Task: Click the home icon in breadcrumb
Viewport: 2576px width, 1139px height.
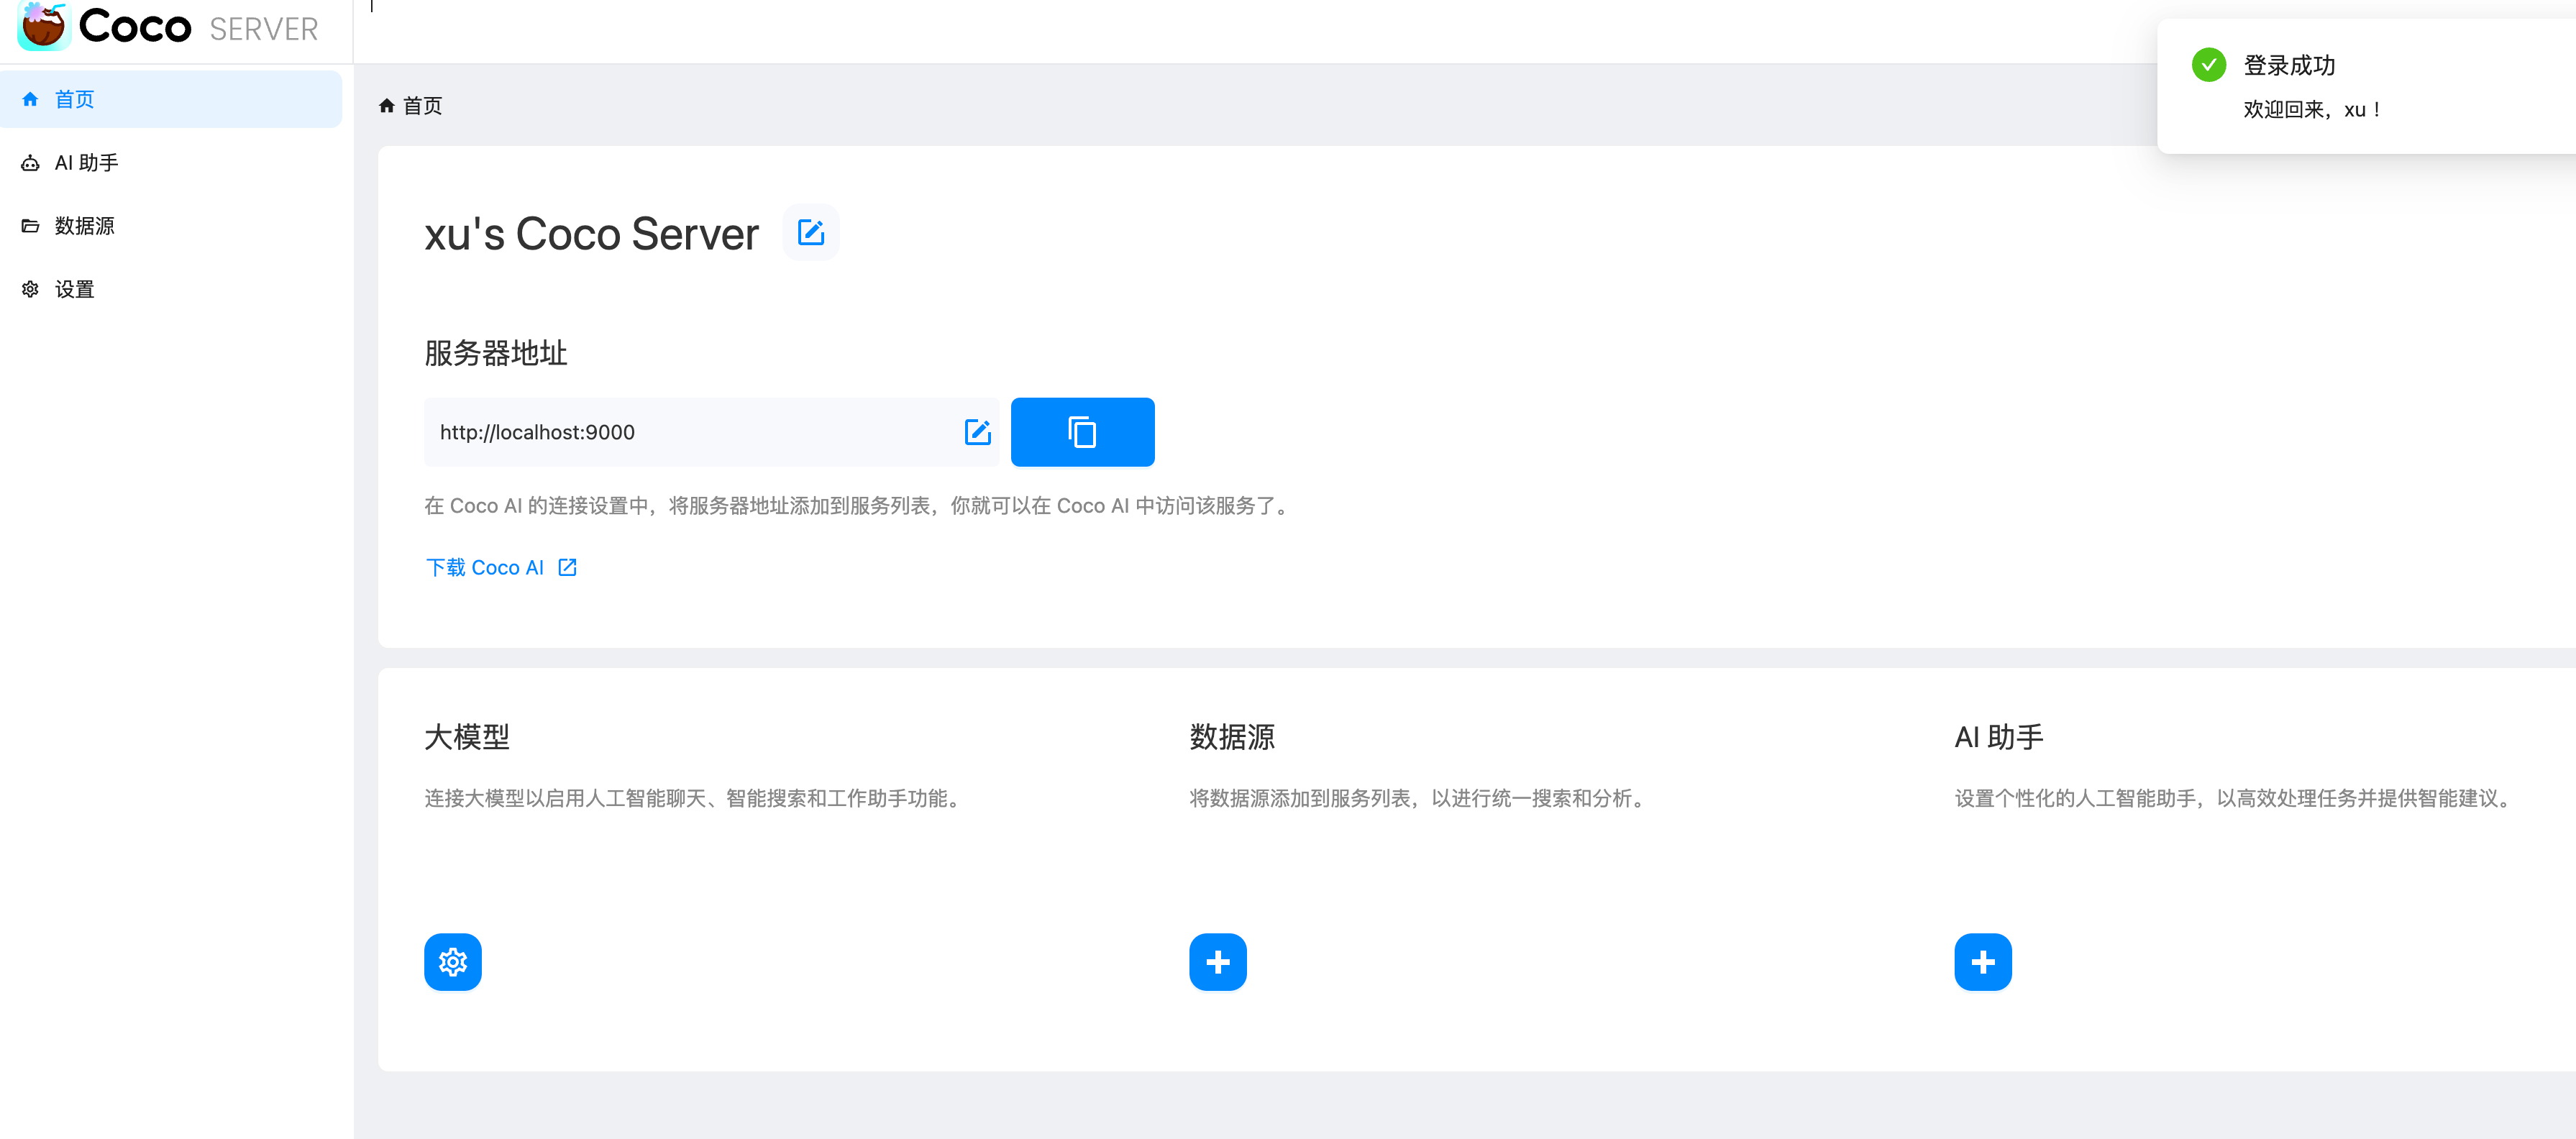Action: [387, 106]
